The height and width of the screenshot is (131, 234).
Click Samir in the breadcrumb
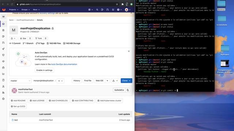(x=11, y=20)
